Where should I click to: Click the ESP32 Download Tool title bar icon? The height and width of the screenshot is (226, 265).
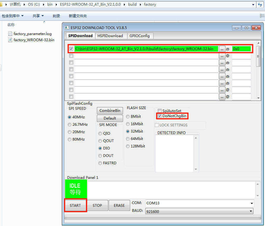click(67, 28)
